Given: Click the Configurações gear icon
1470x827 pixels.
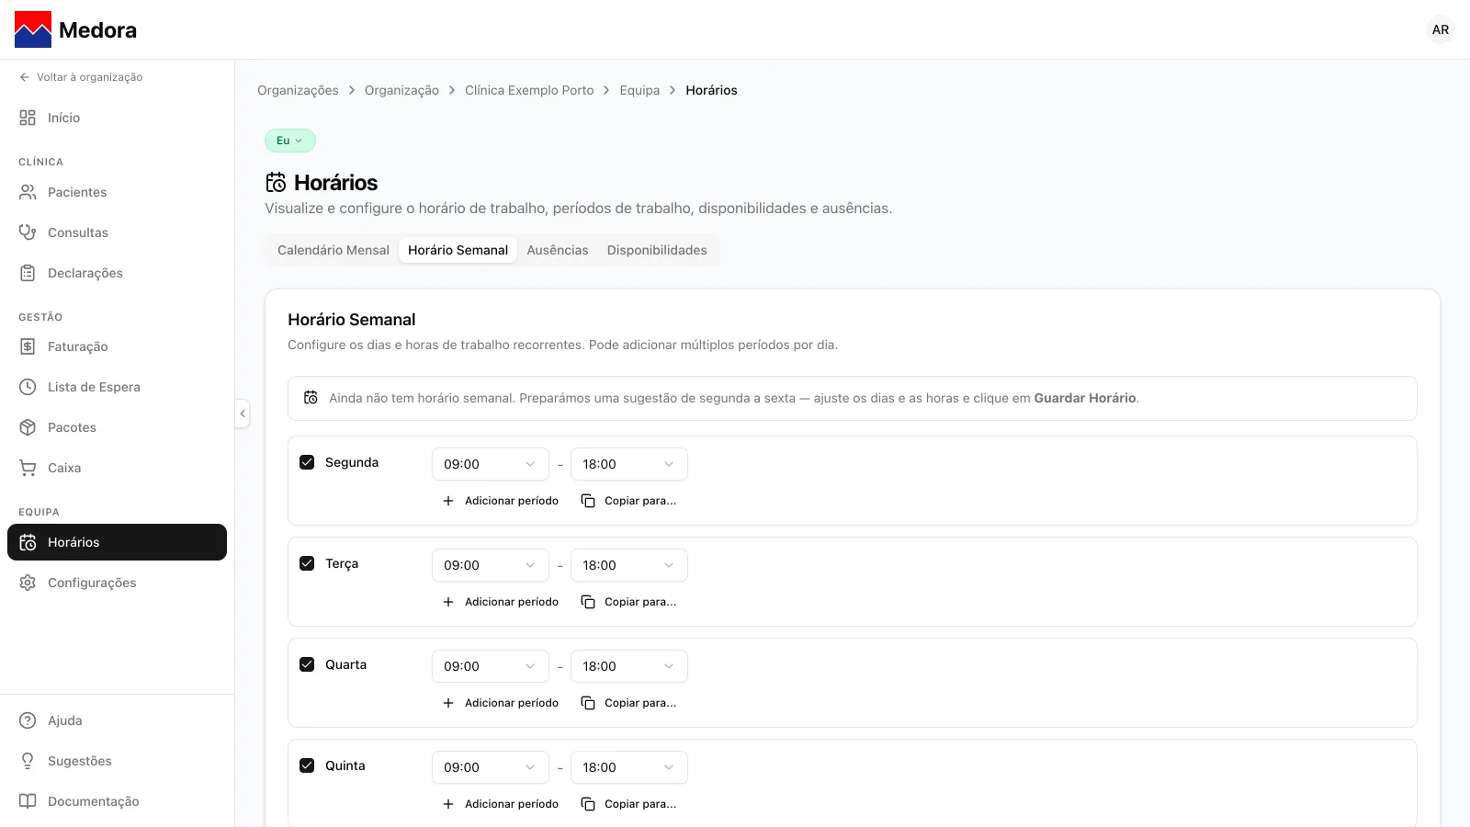Looking at the screenshot, I should pos(28,583).
